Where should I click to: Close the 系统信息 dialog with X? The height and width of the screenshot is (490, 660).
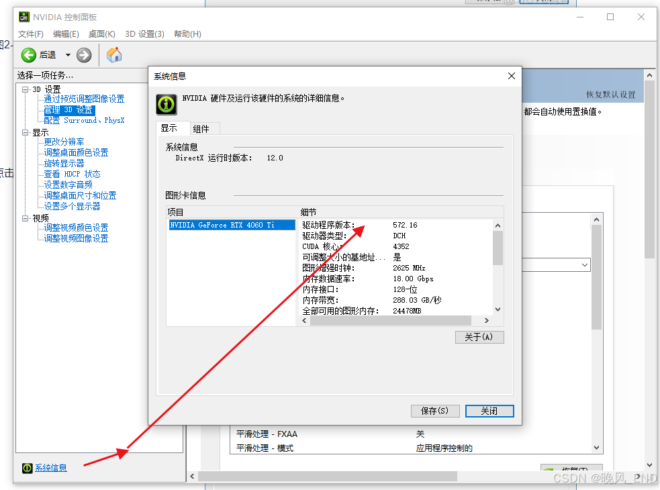click(512, 76)
